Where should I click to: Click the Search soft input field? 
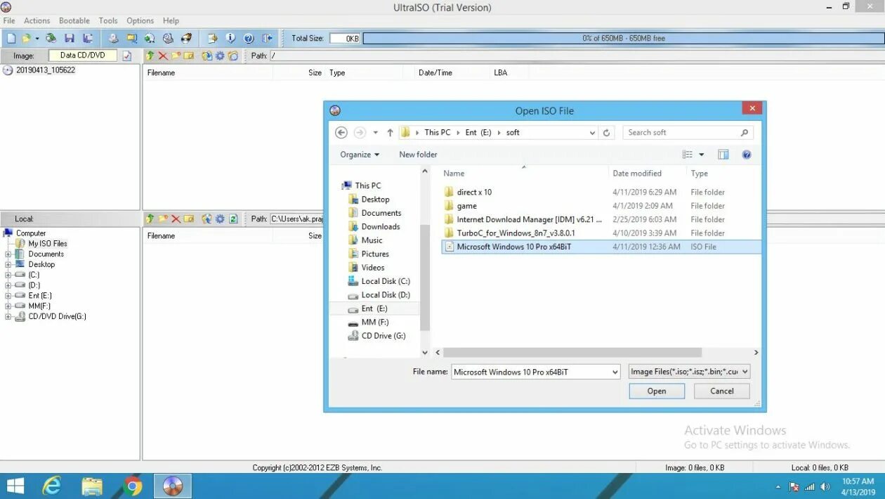click(x=688, y=132)
